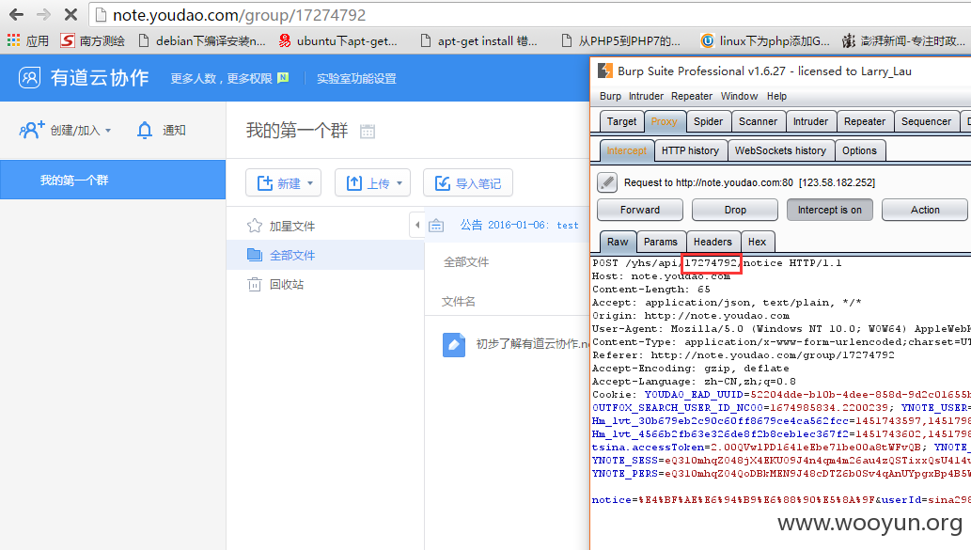
Task: Open the 新建 dropdown button
Action: tap(284, 182)
